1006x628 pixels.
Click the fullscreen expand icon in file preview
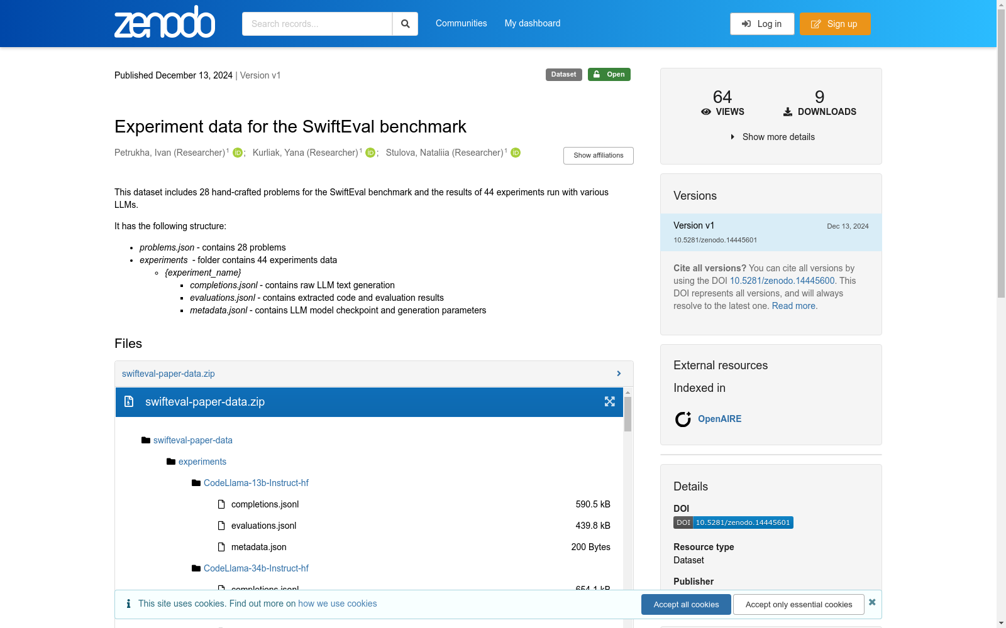click(610, 401)
